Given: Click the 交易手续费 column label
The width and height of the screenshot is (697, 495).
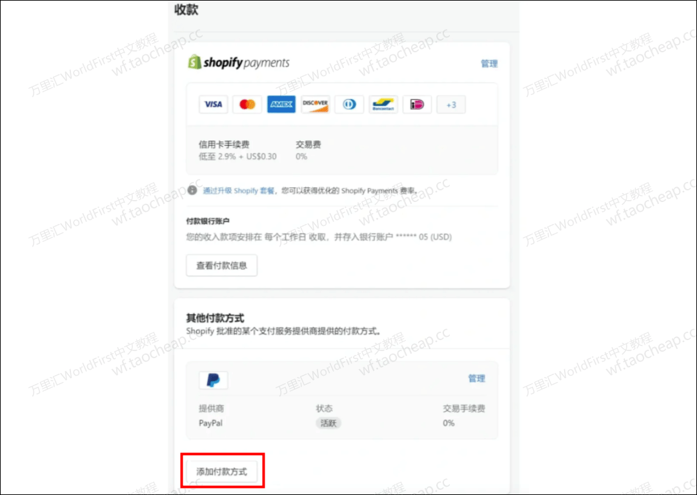Looking at the screenshot, I should click(x=463, y=409).
